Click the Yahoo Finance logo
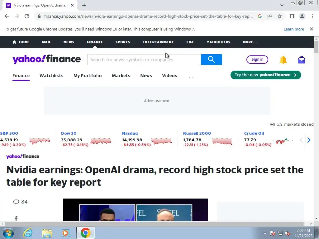This screenshot has height=239, width=319. pyautogui.click(x=47, y=59)
